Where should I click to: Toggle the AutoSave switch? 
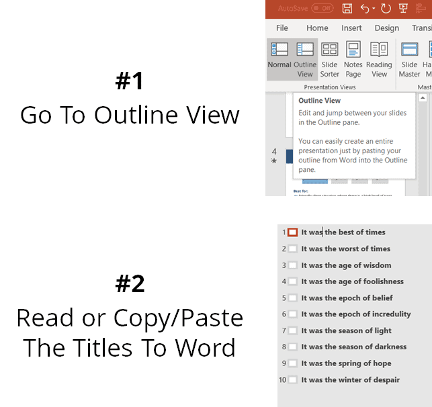click(322, 8)
